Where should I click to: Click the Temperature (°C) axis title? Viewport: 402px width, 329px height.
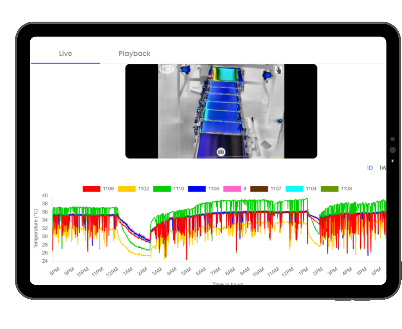36,228
